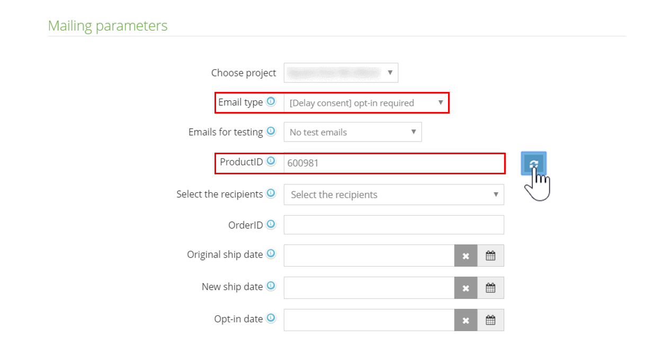Click the info icon next to Emails for testing

271,132
